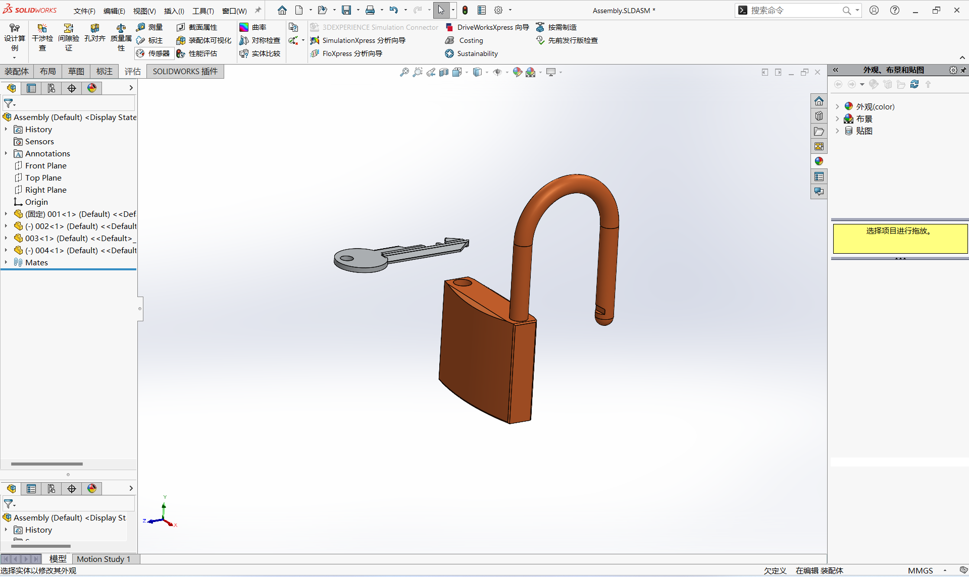This screenshot has width=969, height=577.
Task: Toggle the 传感器 sensor button
Action: pyautogui.click(x=154, y=53)
